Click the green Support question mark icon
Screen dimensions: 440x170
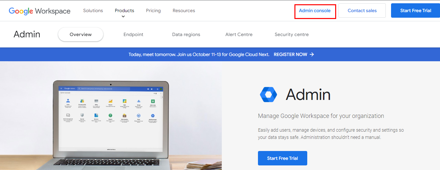coord(110,115)
